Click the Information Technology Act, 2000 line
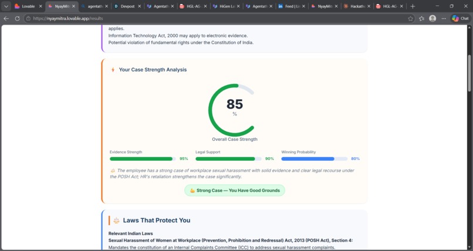473x251 pixels. click(x=178, y=36)
